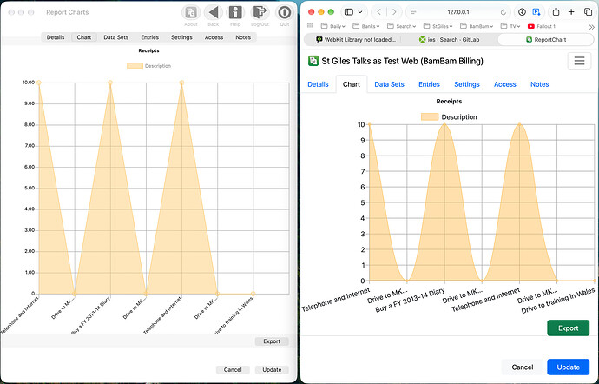Click Update in the Report Charts window

[272, 370]
